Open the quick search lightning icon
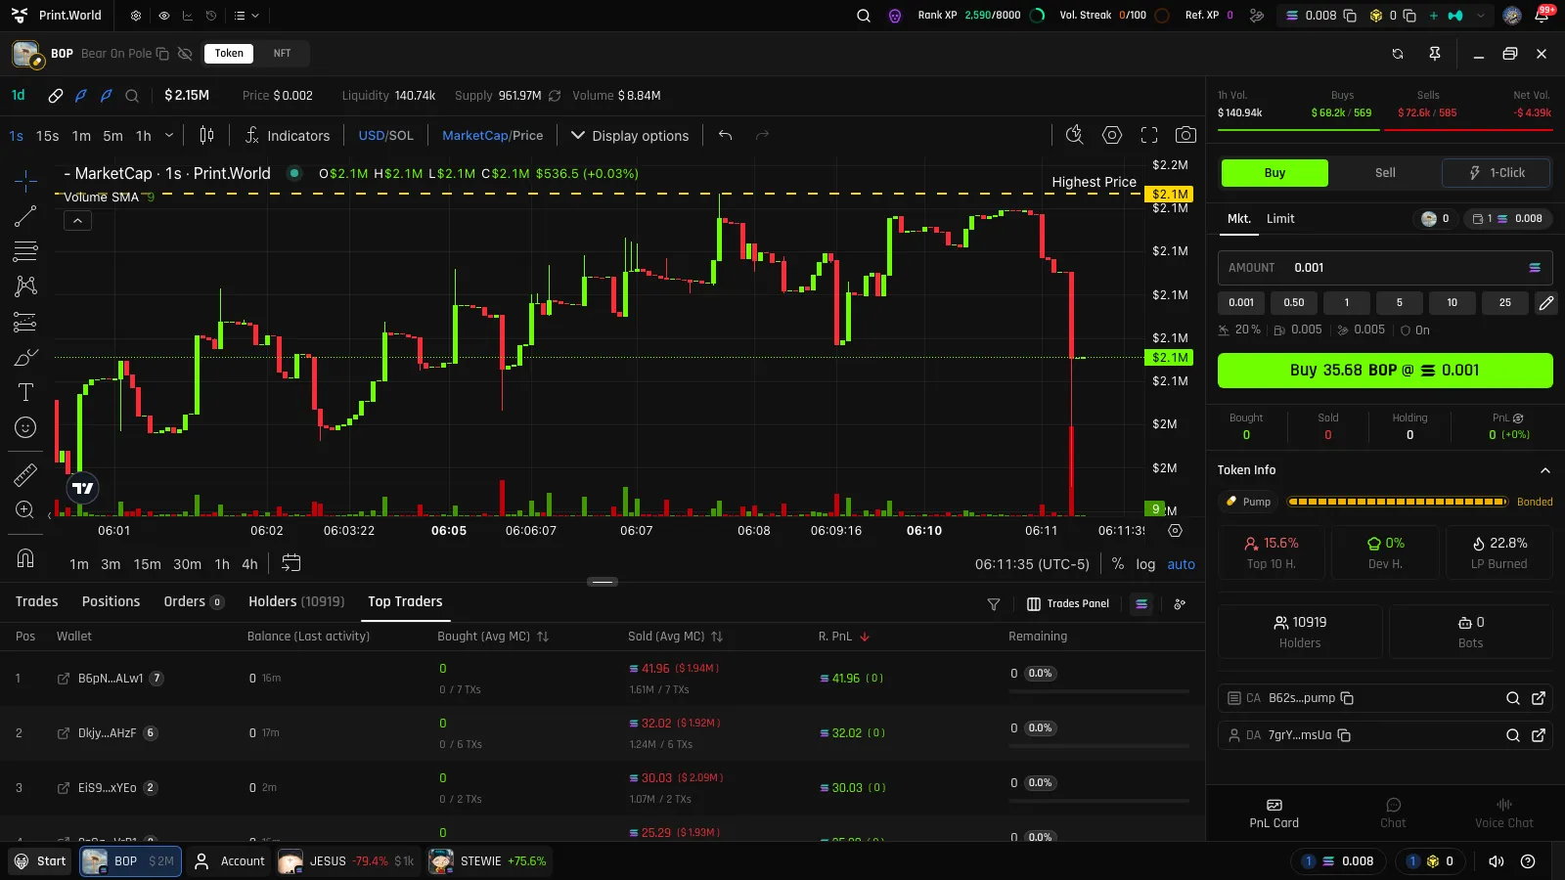1565x880 pixels. click(1074, 135)
